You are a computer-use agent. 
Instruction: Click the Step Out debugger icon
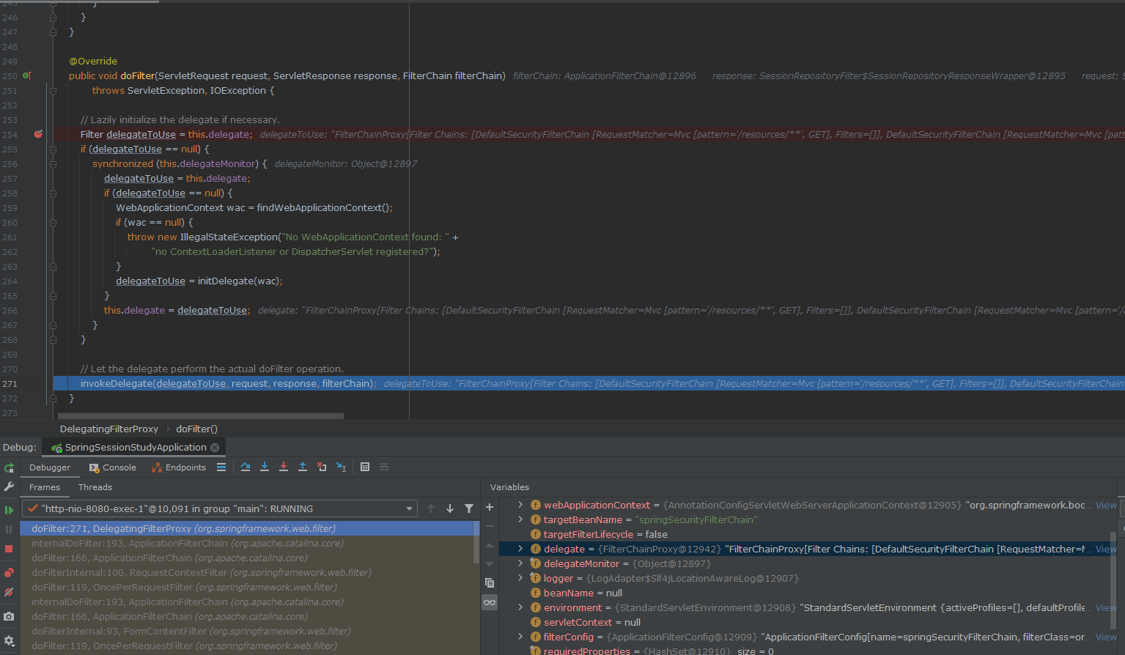[x=303, y=467]
